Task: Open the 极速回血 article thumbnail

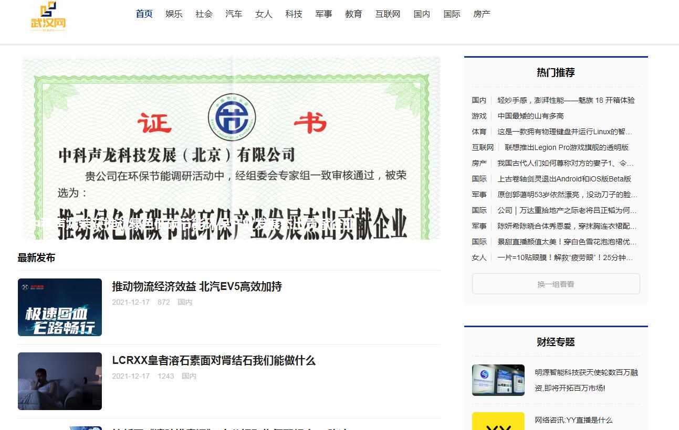Action: coord(60,307)
